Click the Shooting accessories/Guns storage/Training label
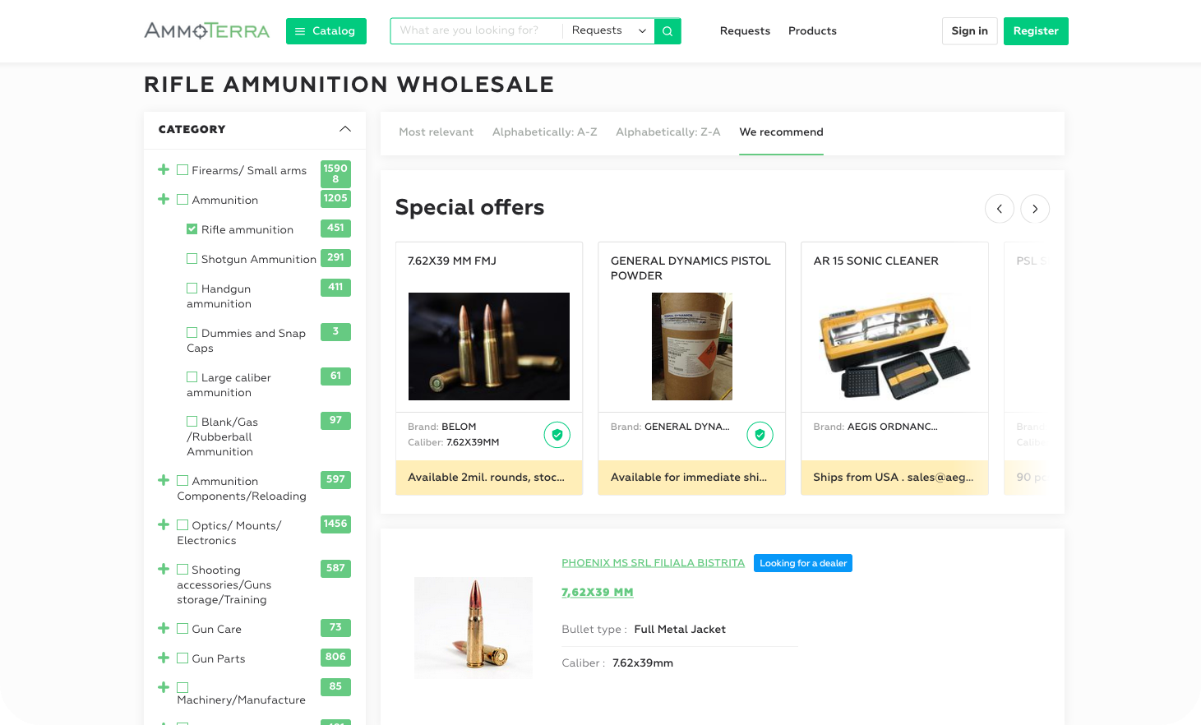 click(x=224, y=584)
